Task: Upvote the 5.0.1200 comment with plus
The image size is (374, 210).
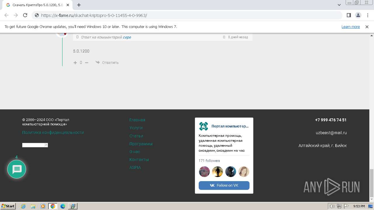Action: [75, 62]
